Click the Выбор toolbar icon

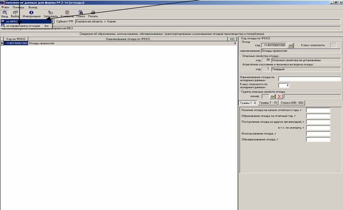click(x=15, y=14)
